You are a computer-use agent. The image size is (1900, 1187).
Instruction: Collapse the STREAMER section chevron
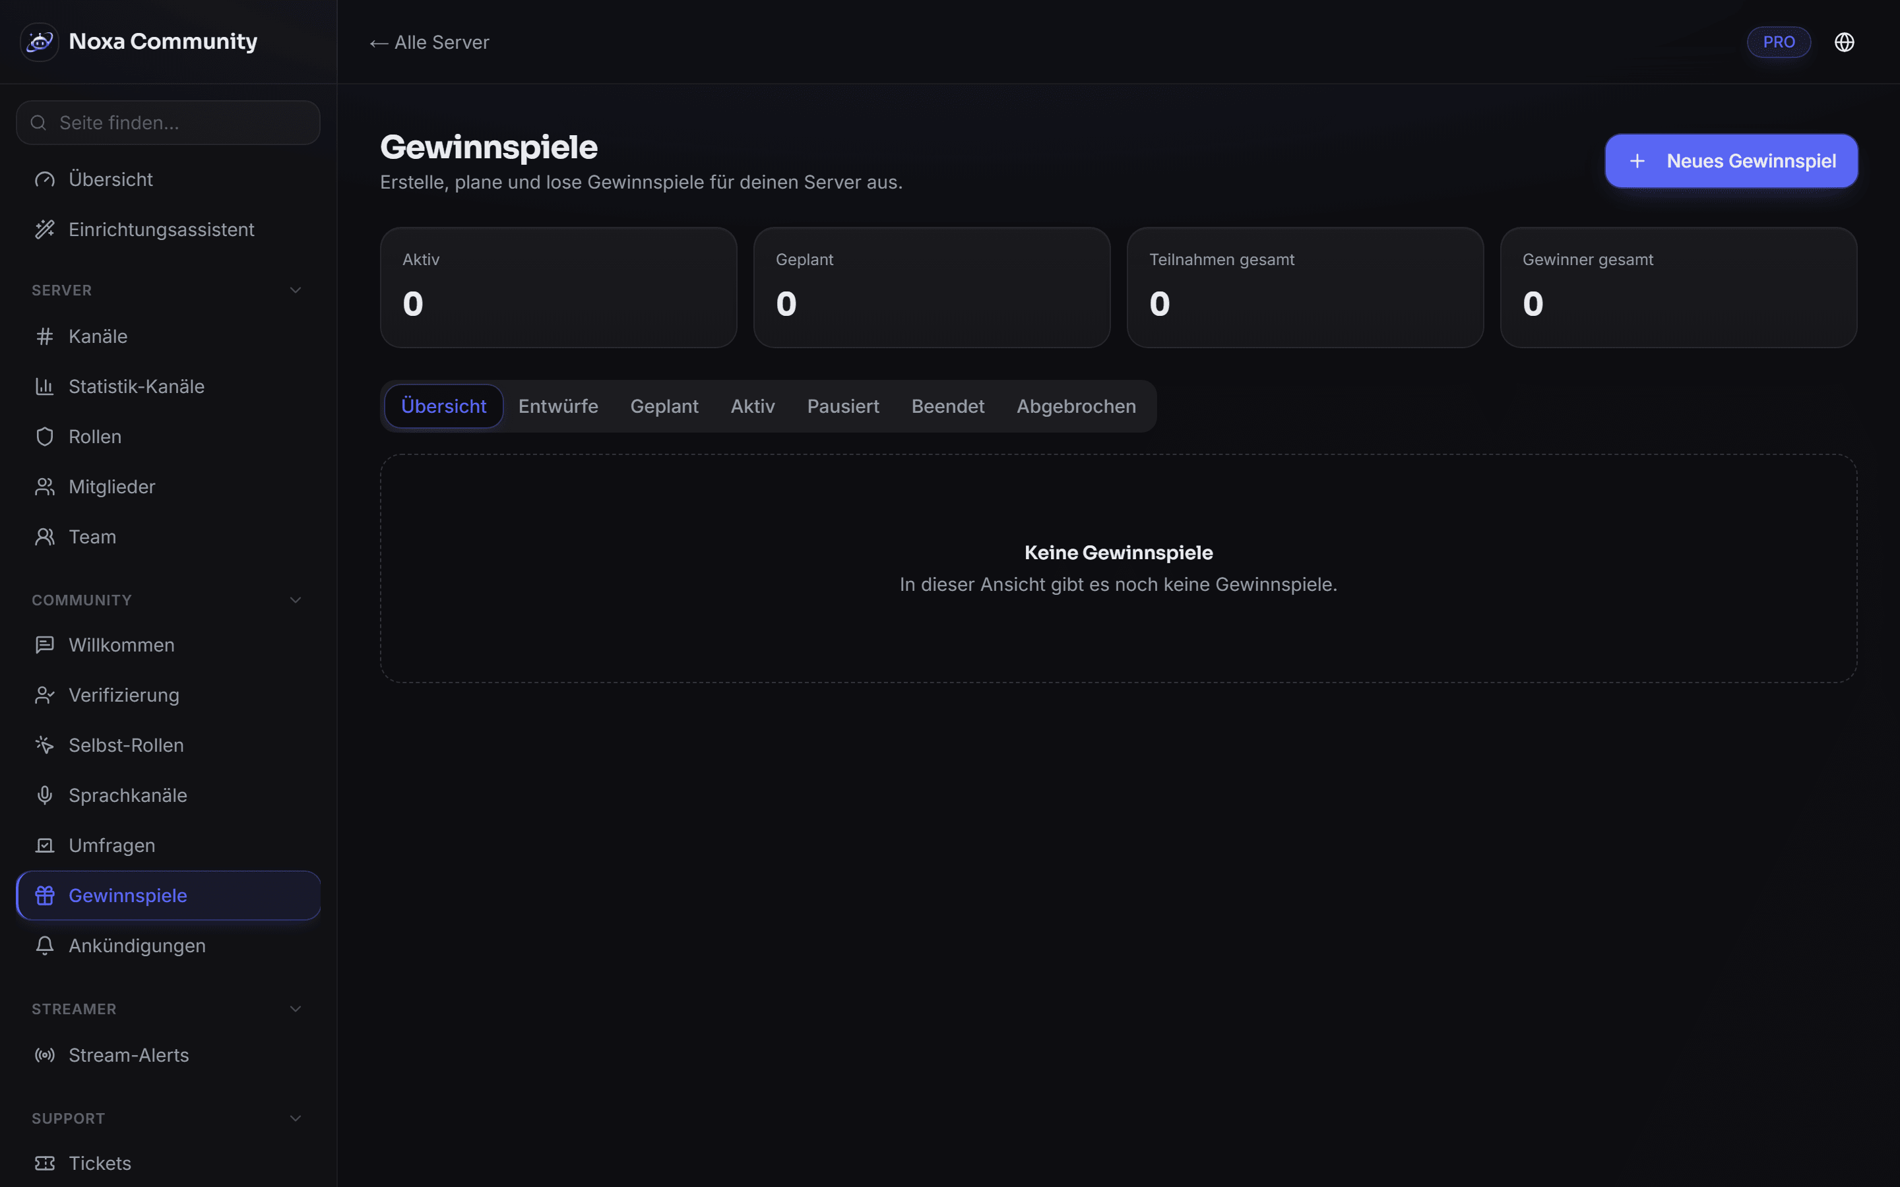(295, 1010)
